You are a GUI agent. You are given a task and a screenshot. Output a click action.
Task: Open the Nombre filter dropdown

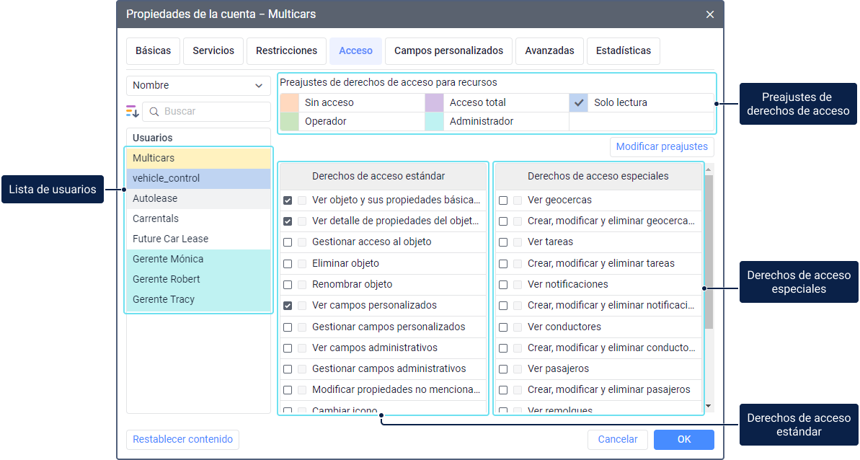point(198,85)
